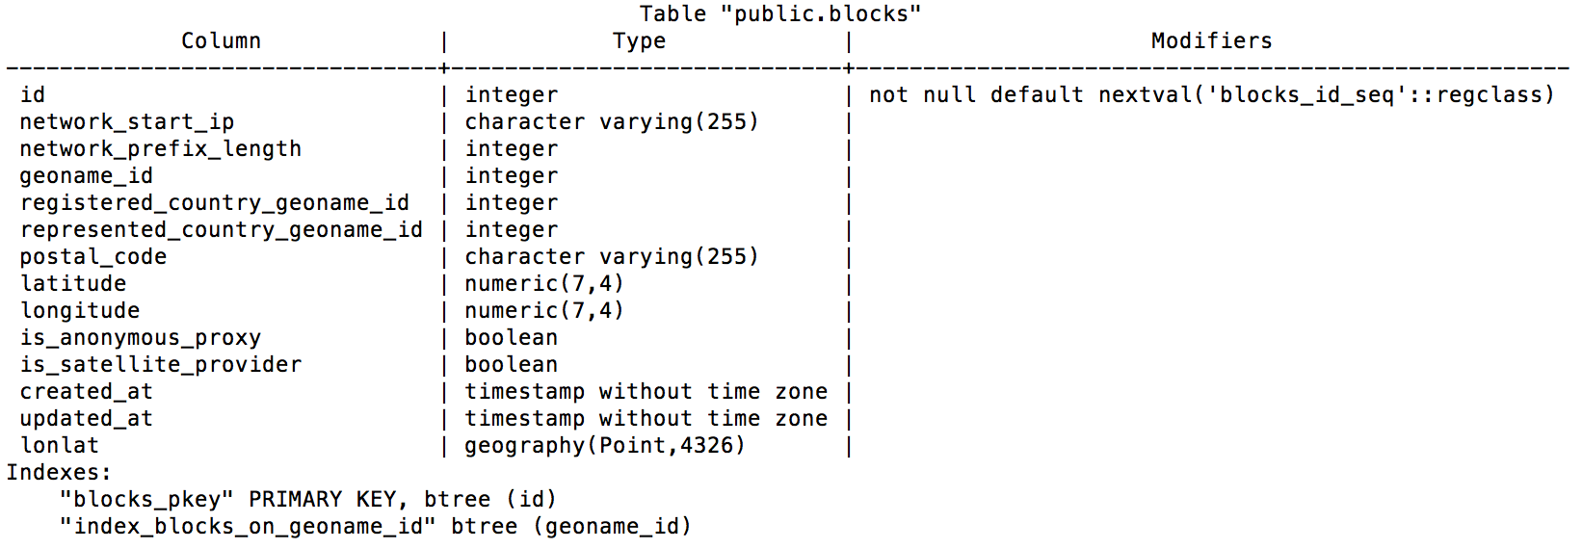Screen dimensions: 1582x549
Task: Select the postal_code column name
Action: [93, 257]
